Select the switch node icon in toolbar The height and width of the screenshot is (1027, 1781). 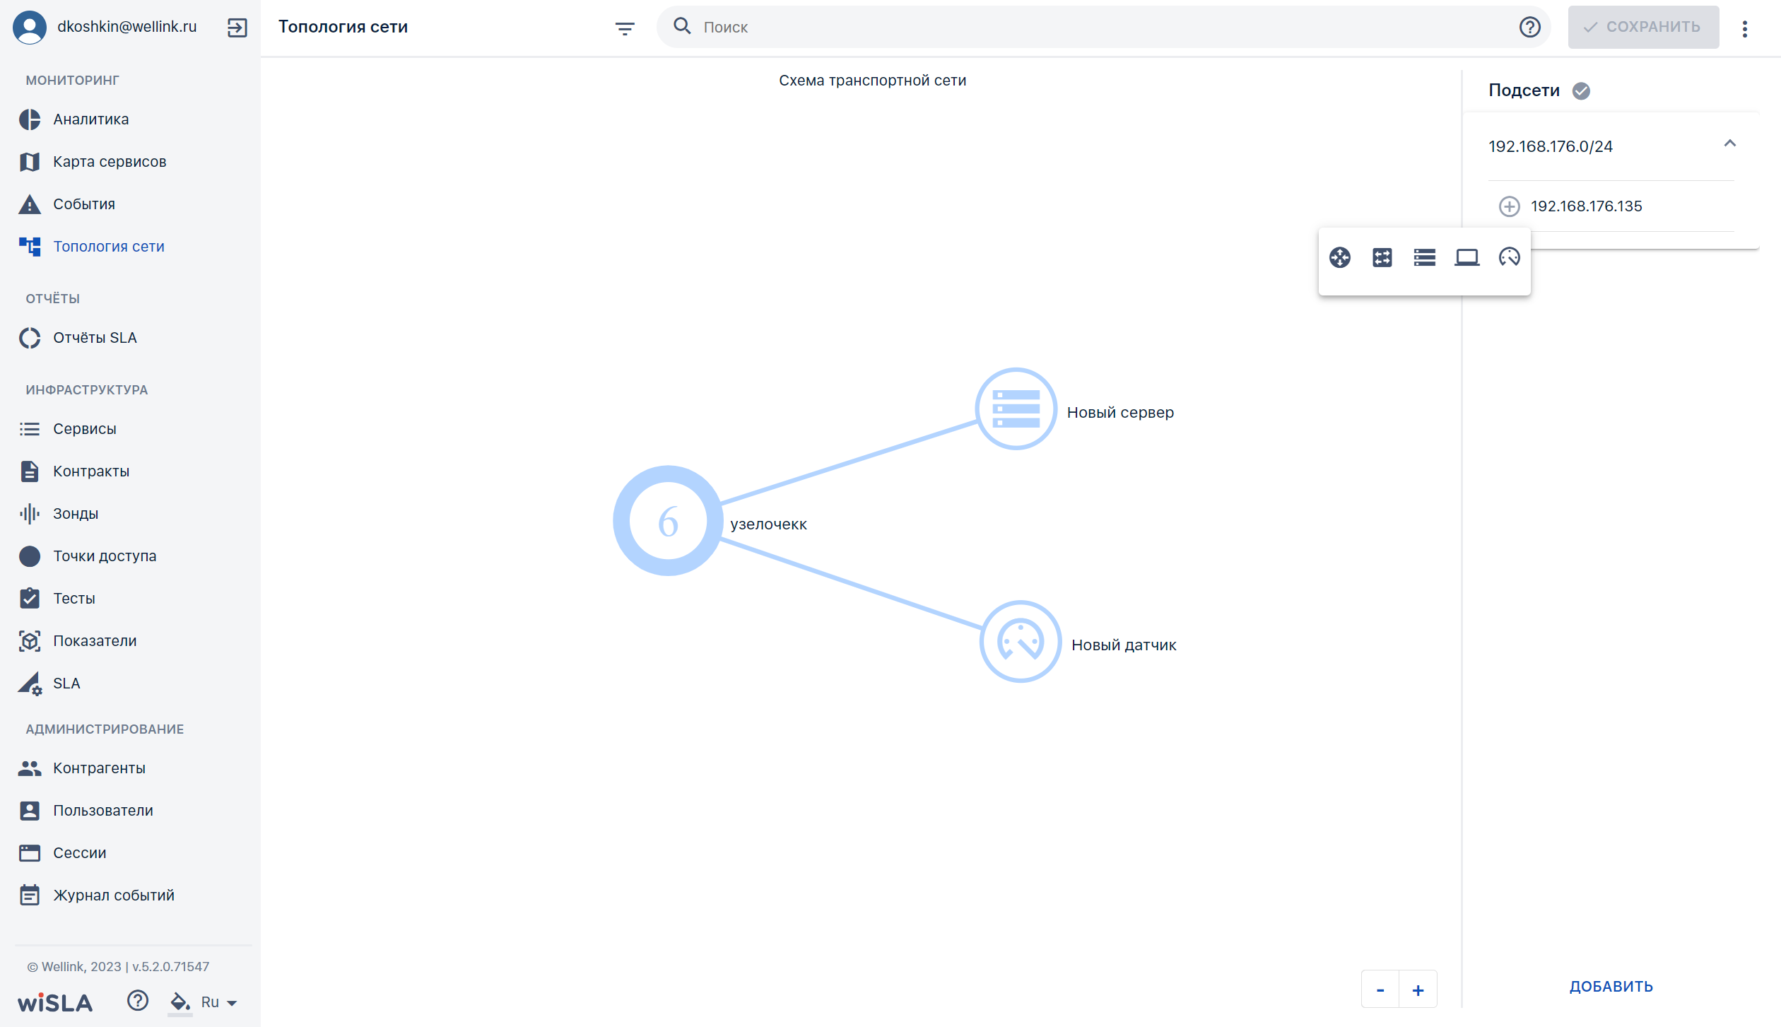[1382, 257]
